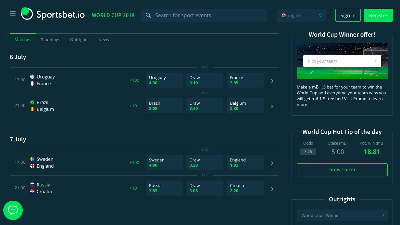Bet on Draw at 3.20
Viewport: 400px width, 225px height.
click(x=205, y=162)
